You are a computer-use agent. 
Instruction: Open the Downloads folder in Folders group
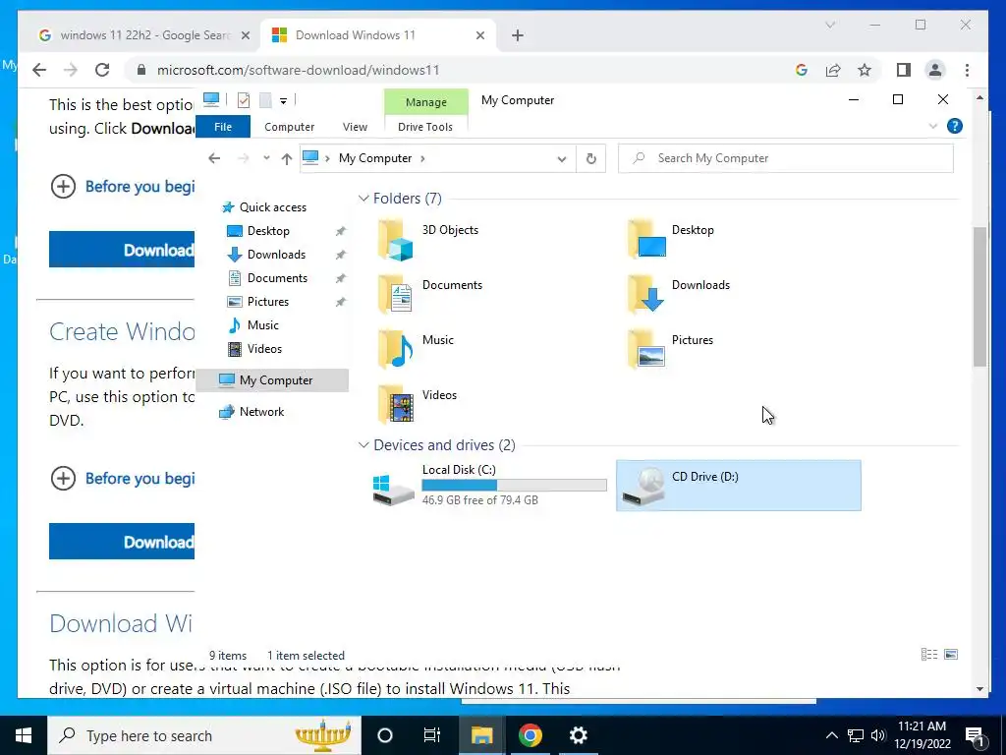tap(679, 294)
